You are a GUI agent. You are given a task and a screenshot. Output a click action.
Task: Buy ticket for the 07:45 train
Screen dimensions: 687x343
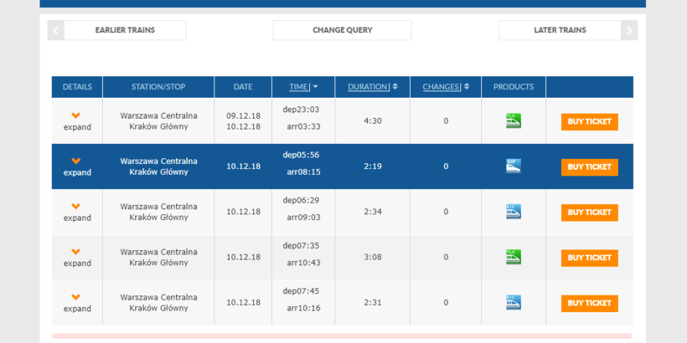coord(589,303)
